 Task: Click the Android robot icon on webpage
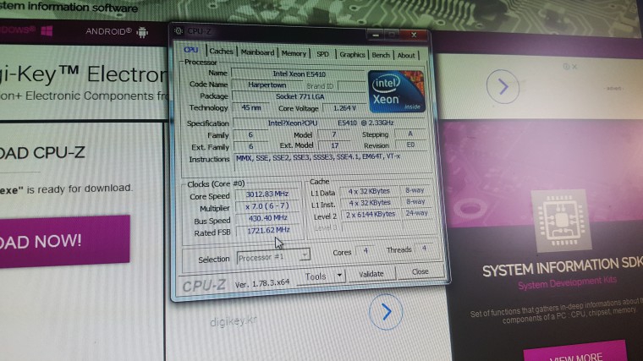(142, 32)
